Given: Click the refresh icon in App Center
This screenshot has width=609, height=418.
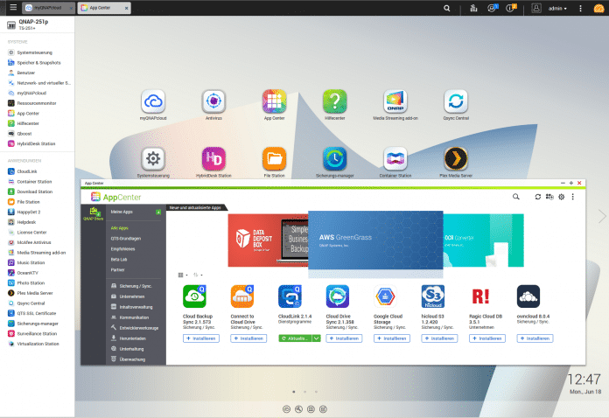Looking at the screenshot, I should click(x=538, y=197).
